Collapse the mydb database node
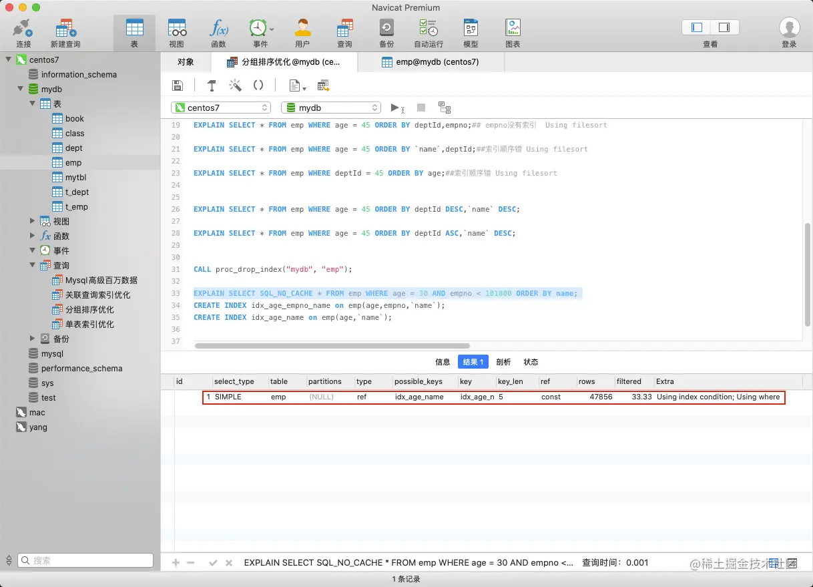This screenshot has height=587, width=813. point(21,89)
